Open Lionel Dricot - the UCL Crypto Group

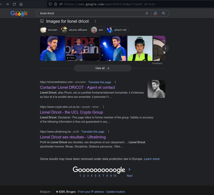click(71, 112)
